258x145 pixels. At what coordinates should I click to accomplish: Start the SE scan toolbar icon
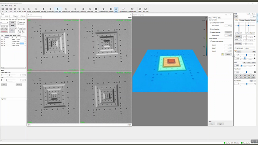coord(3,10)
